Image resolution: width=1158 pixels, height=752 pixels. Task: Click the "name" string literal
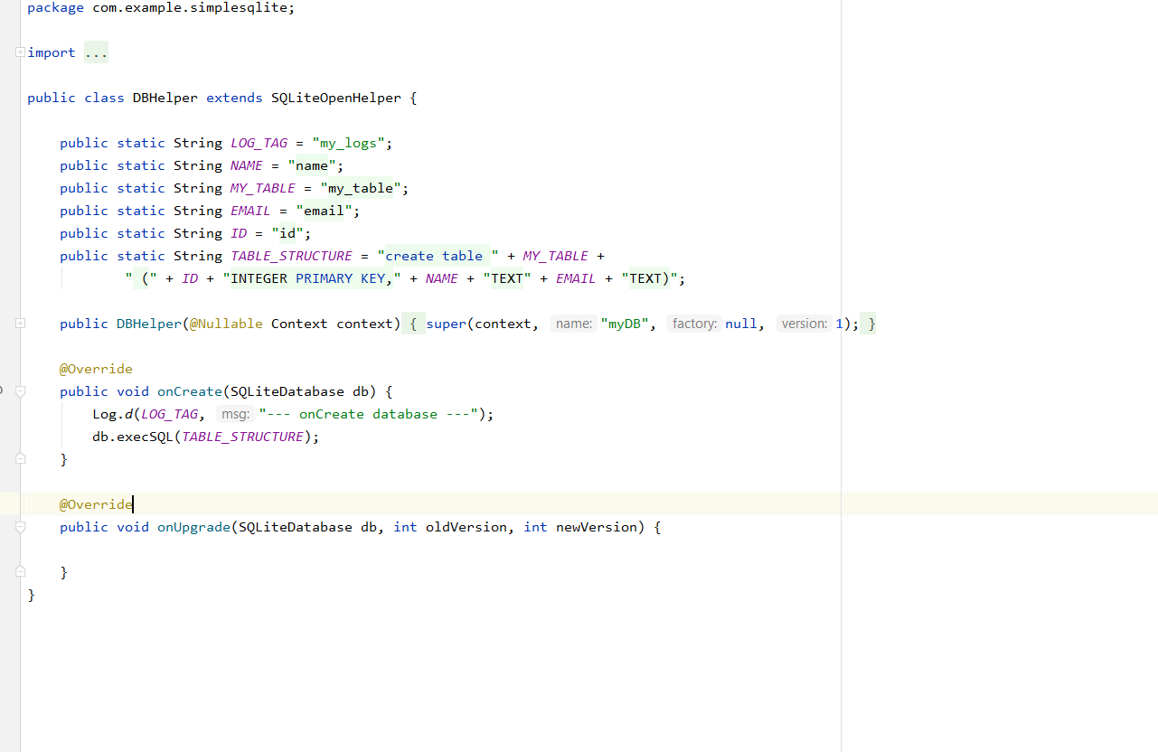[x=312, y=165]
